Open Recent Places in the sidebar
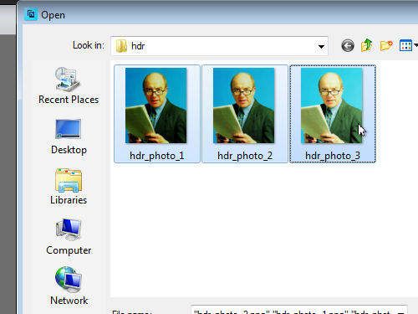 tap(69, 85)
